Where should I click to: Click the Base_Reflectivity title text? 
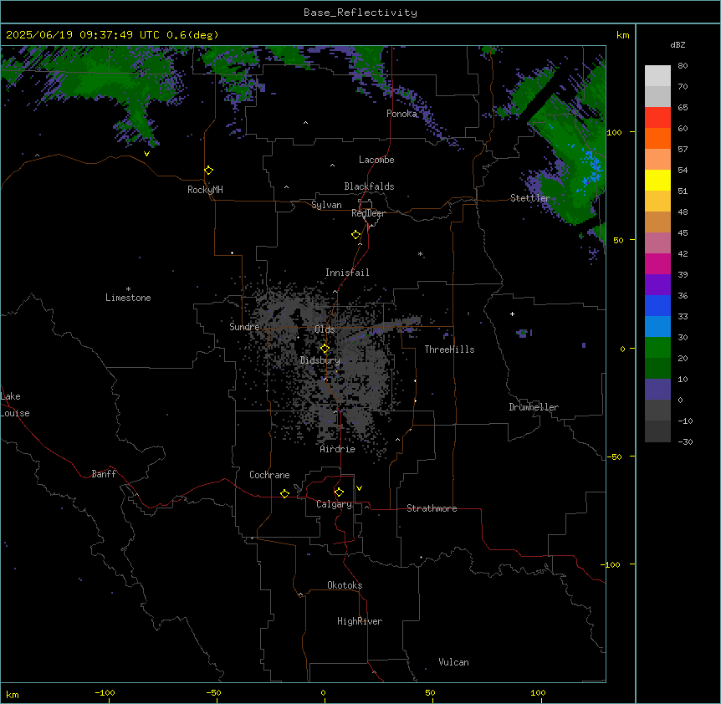360,13
